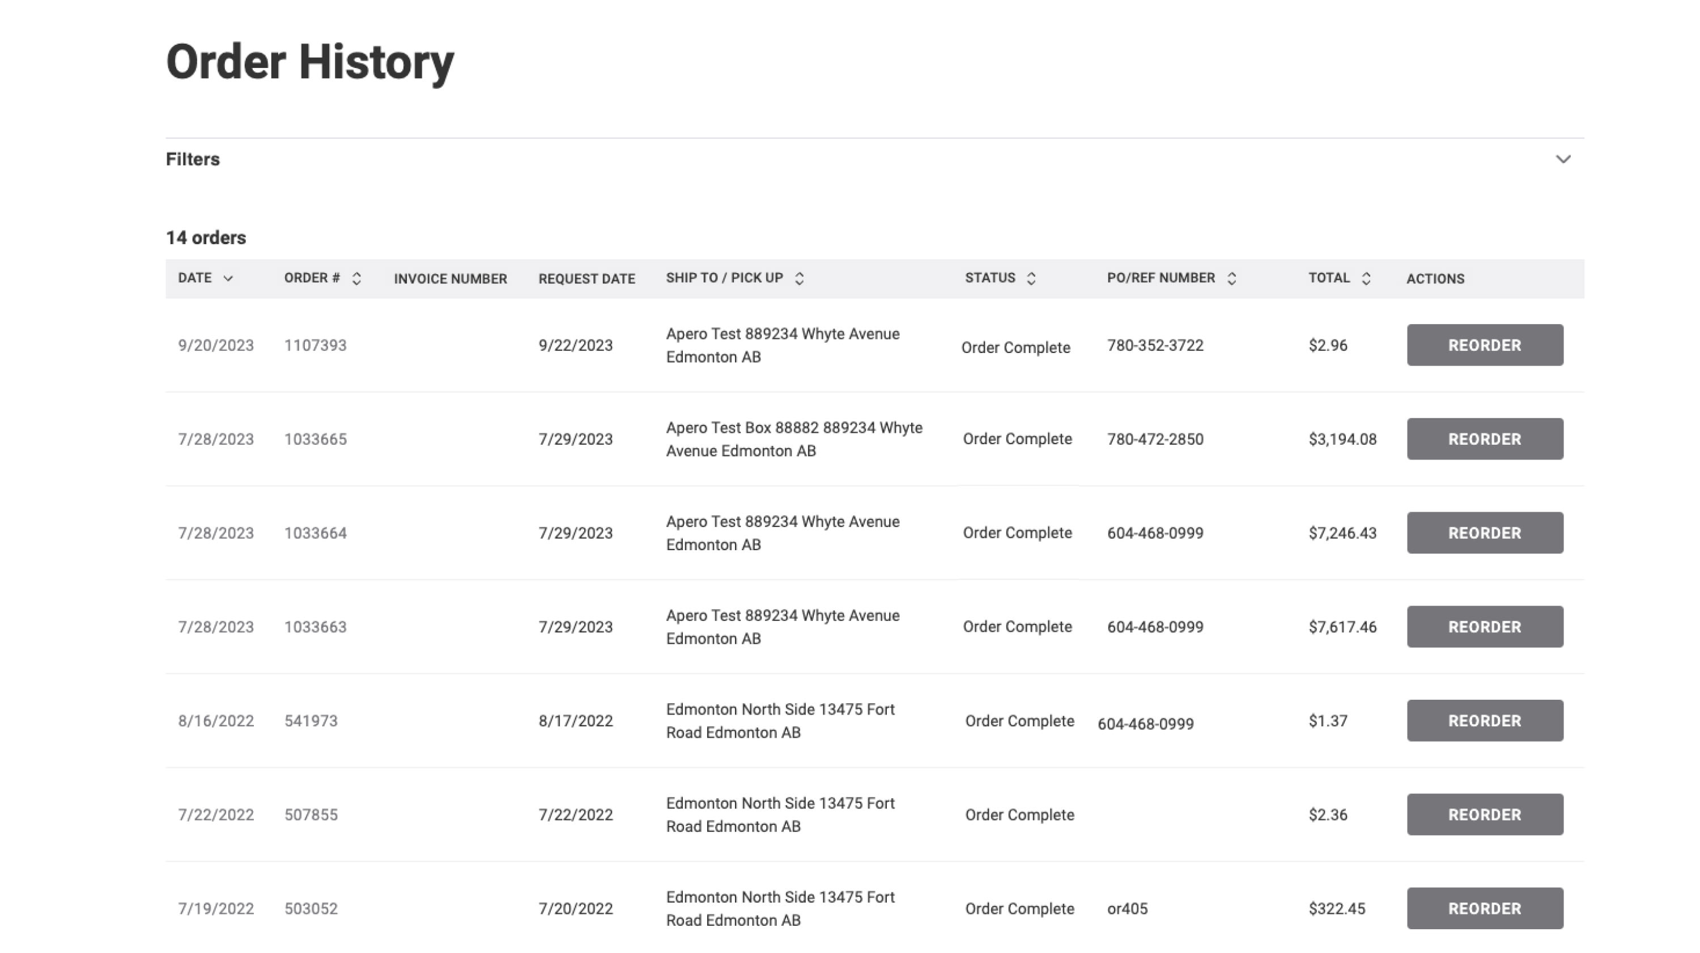Open order number 1107393
This screenshot has height=953, width=1700.
tap(315, 345)
